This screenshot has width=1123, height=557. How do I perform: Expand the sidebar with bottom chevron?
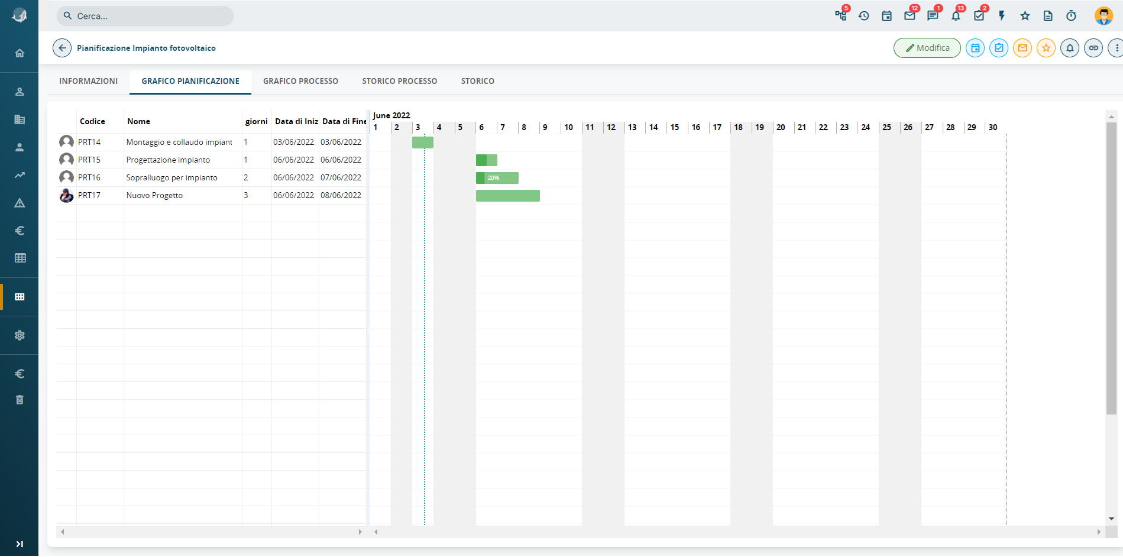click(x=20, y=544)
